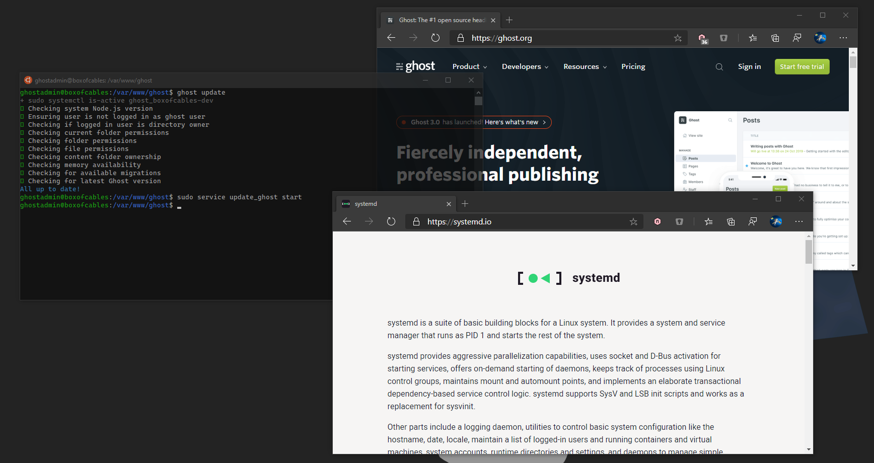Click Sign in on ghost.org
Image resolution: width=874 pixels, height=463 pixels.
pyautogui.click(x=749, y=66)
